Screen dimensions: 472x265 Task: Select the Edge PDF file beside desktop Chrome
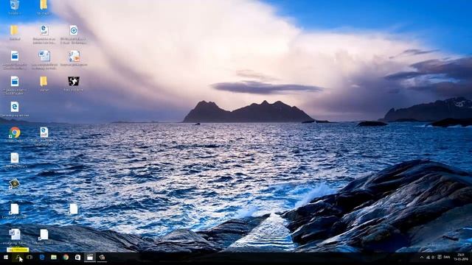[x=44, y=132]
